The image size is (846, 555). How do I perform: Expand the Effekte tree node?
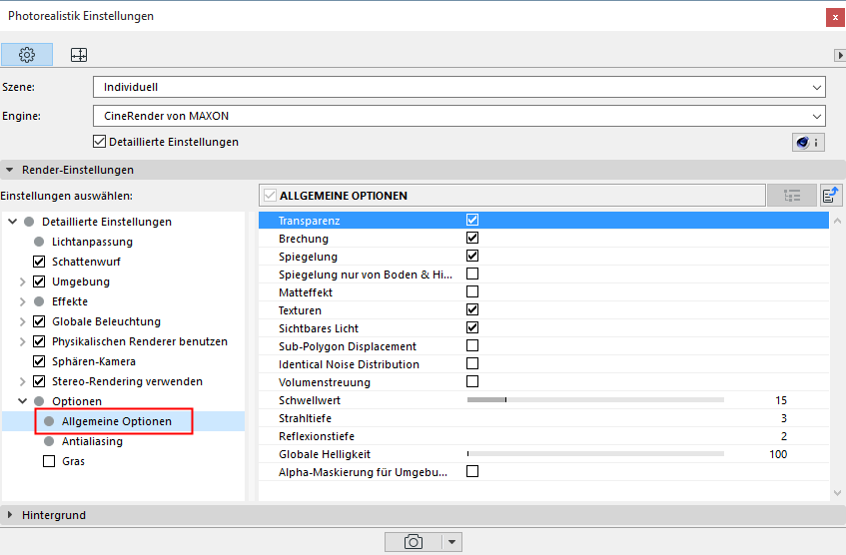coord(23,301)
